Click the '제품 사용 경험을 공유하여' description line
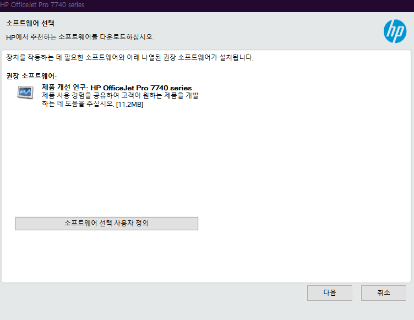This screenshot has height=320, width=414. pos(120,95)
